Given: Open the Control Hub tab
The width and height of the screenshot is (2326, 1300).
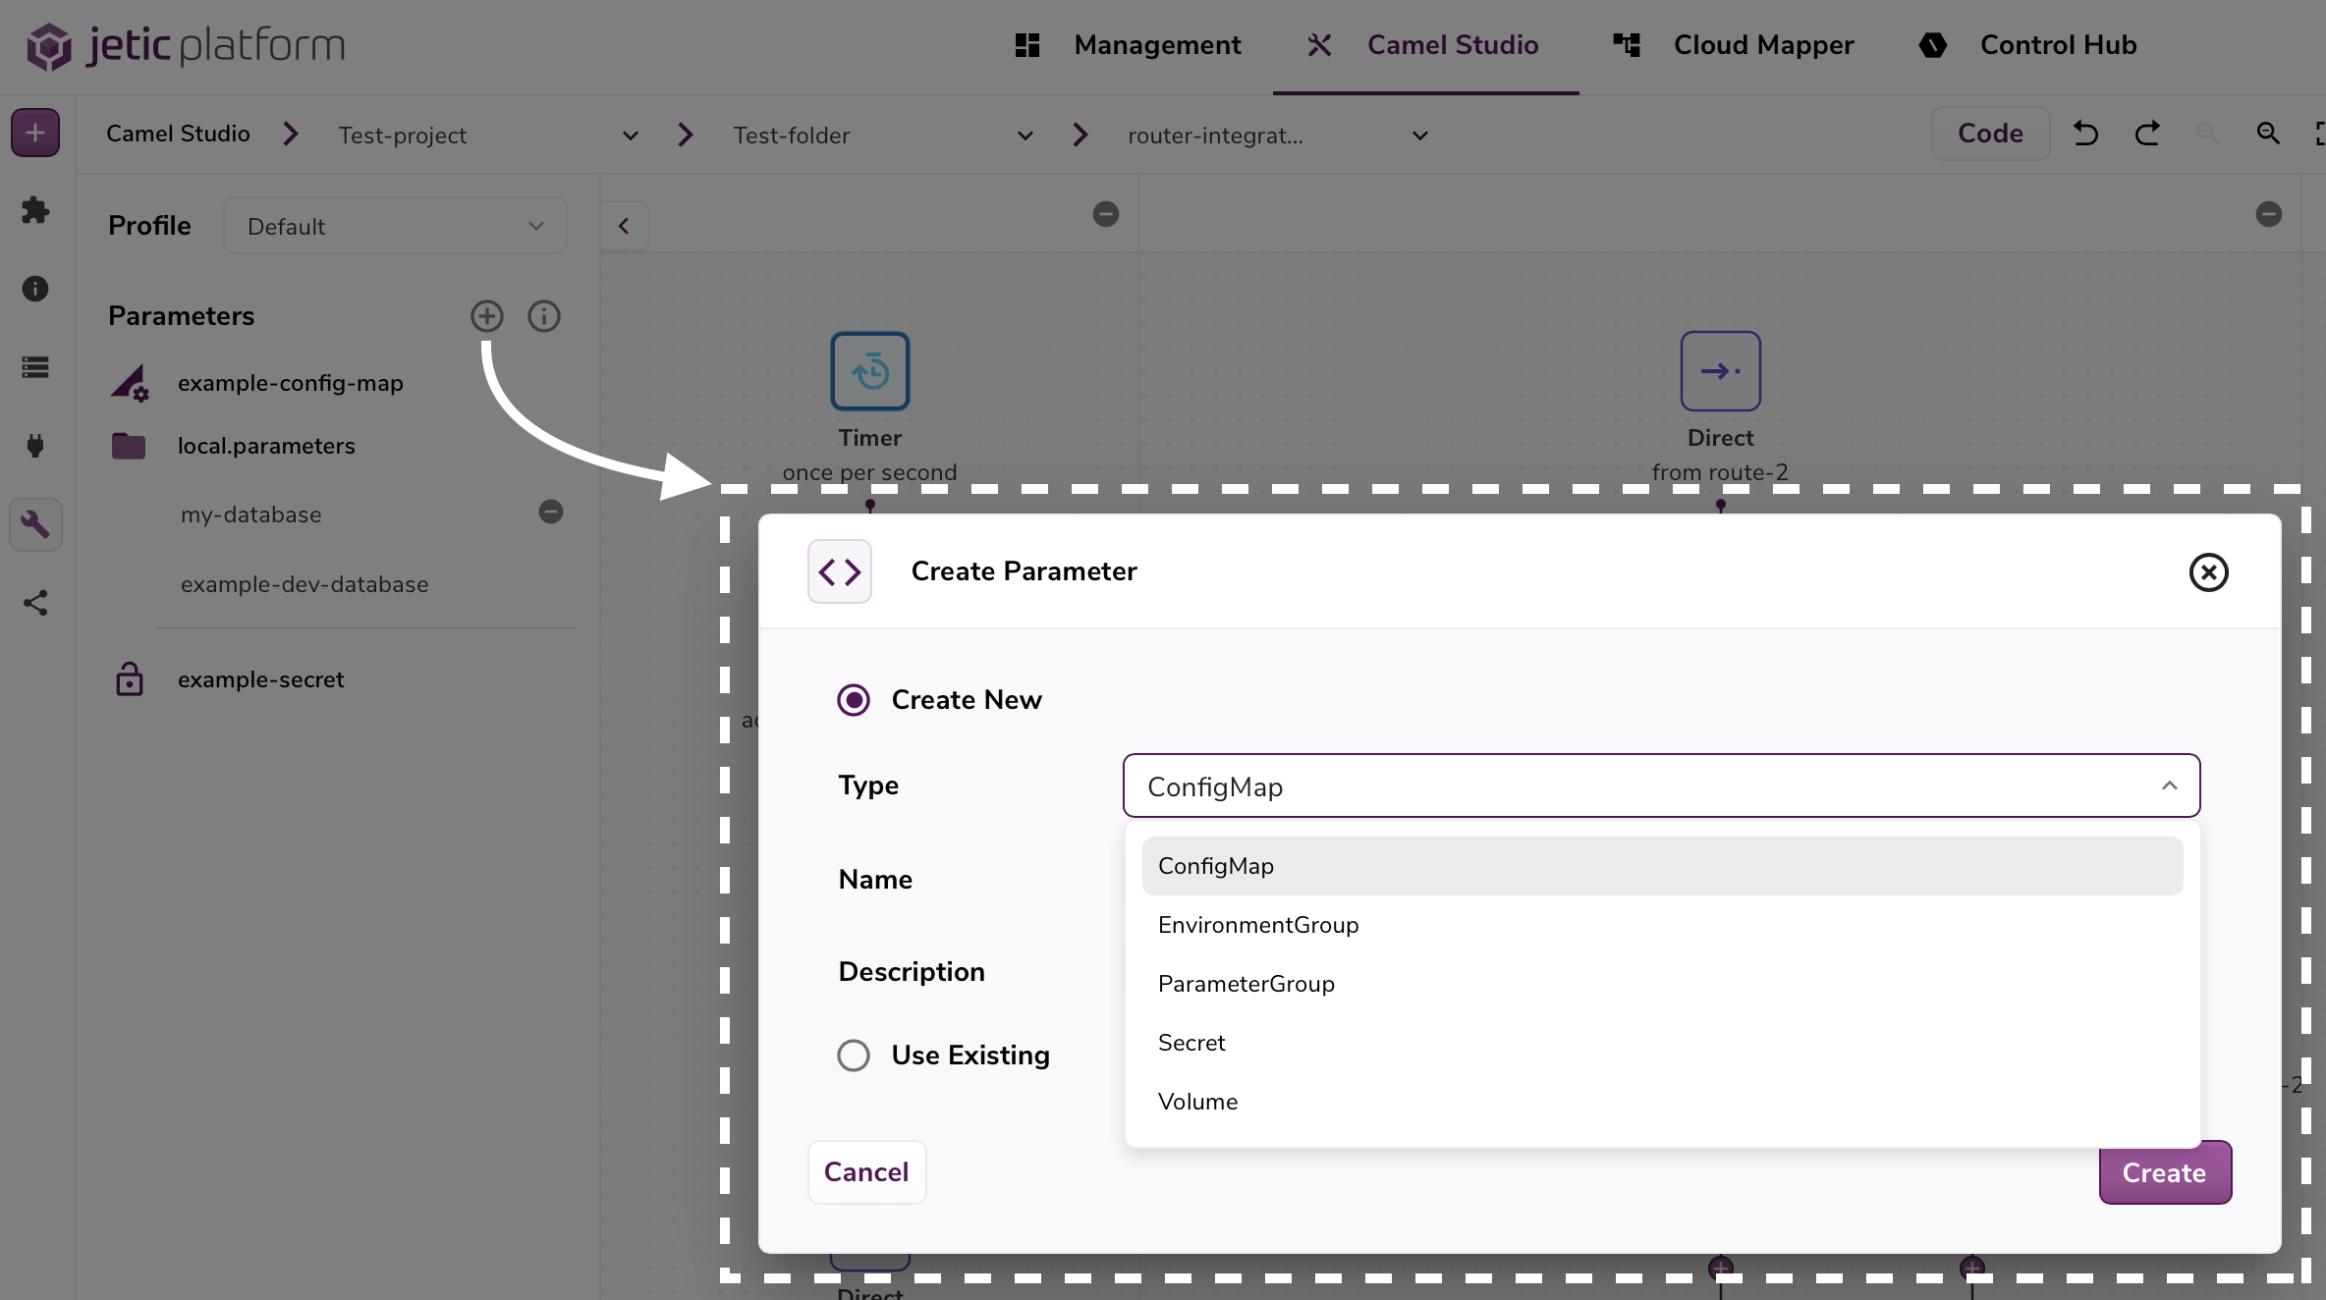Looking at the screenshot, I should (2027, 45).
